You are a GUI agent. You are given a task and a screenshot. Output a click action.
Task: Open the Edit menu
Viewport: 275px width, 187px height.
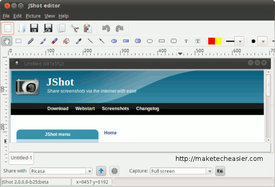[x=17, y=16]
